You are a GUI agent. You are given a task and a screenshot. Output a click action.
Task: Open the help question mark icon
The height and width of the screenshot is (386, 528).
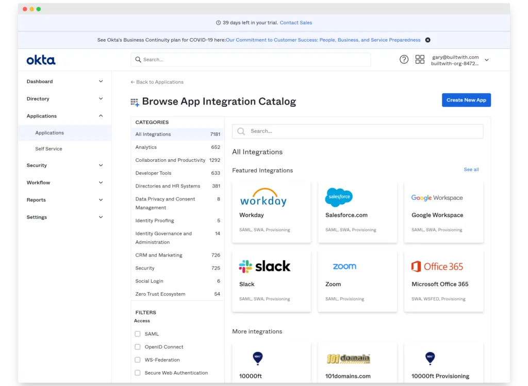404,60
